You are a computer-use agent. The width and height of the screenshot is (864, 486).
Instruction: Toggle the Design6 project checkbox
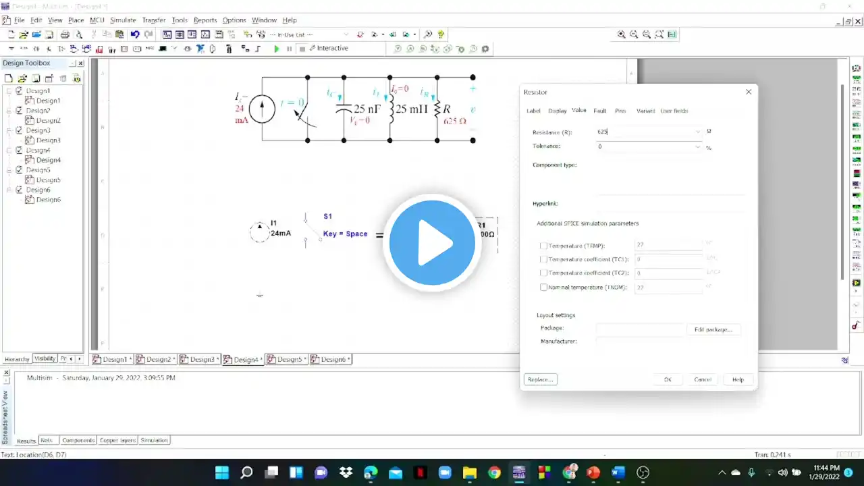20,190
